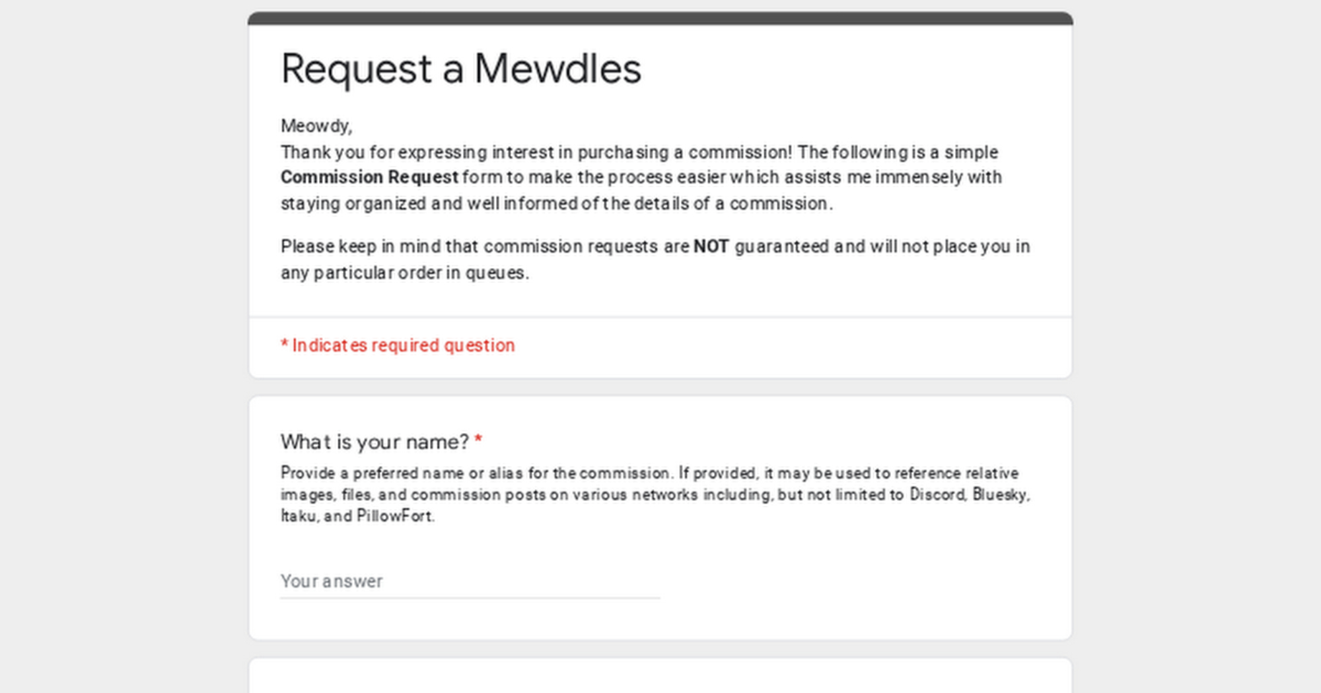Click the red asterisk before "Indicates required question"
Viewport: 1321px width, 693px height.
284,345
